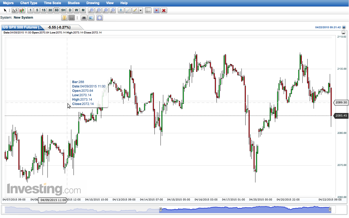Image resolution: width=349 pixels, height=218 pixels.
Task: Save chart as image
Action: point(91,18)
